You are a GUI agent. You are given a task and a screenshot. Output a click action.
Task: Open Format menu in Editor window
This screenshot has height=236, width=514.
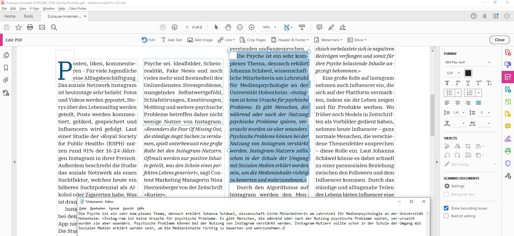point(114,208)
